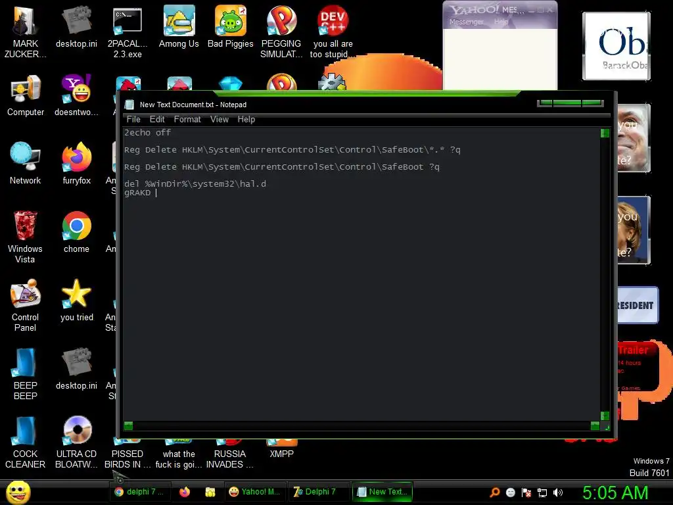Launch the Among Us desktop shortcut
The image size is (673, 505).
click(x=179, y=26)
